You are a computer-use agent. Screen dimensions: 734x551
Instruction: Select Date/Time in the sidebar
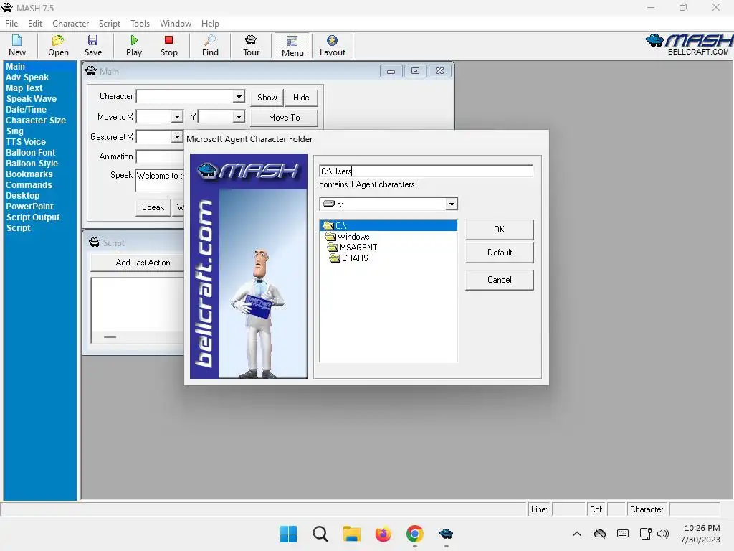tap(27, 110)
